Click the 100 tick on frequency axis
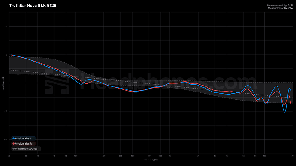 (x=76, y=156)
